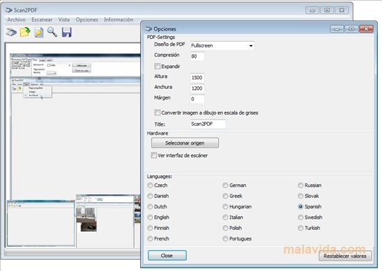The image size is (382, 271).
Task: Maximize the Scan2PDF main window
Action: pos(327,10)
